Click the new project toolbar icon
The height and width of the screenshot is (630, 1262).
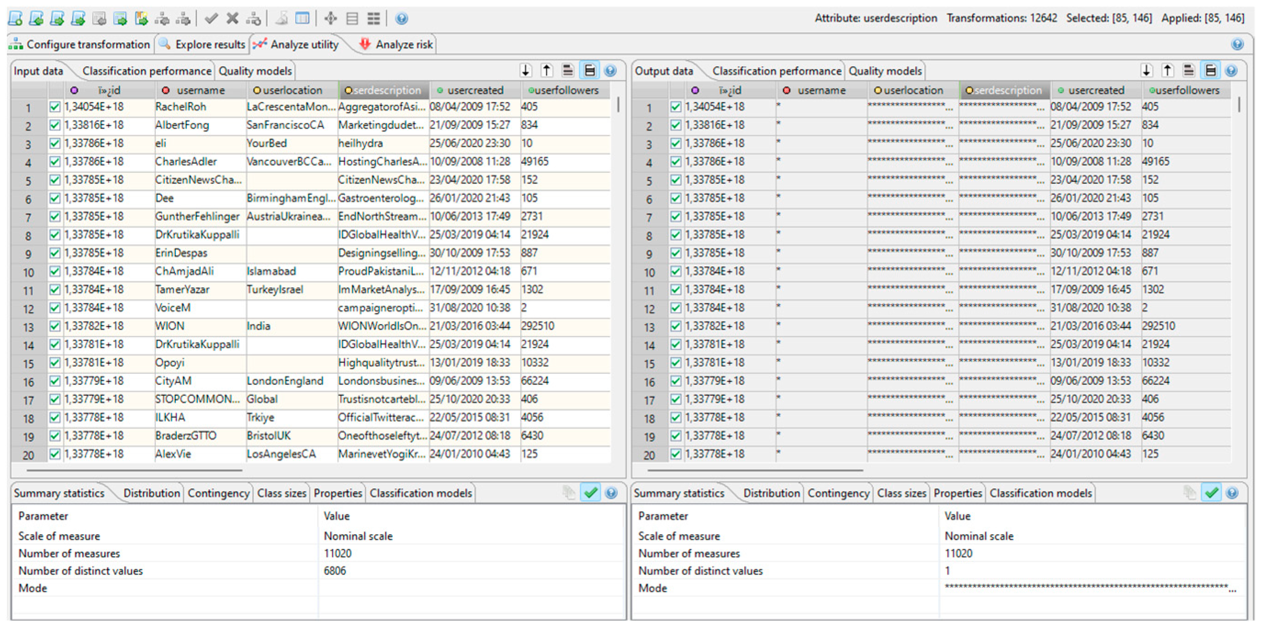click(x=15, y=19)
